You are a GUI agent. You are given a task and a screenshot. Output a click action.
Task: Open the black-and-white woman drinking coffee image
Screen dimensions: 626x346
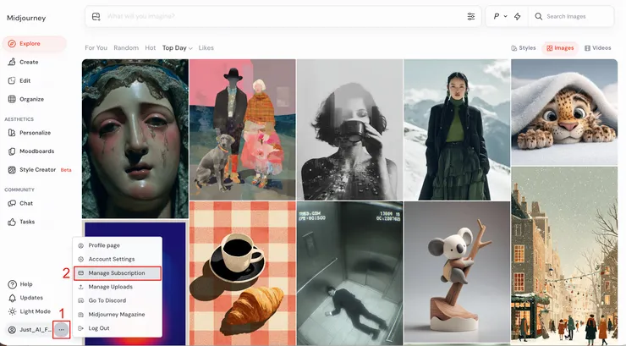(x=349, y=129)
